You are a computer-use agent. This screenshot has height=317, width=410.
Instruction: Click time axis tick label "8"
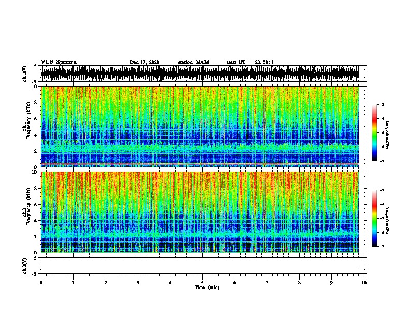pos(299,283)
